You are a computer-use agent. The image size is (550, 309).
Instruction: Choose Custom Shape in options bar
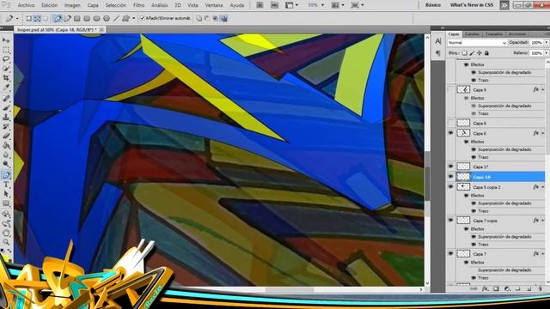126,18
